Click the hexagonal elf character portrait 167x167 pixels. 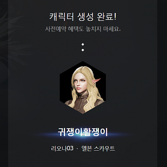point(83,88)
